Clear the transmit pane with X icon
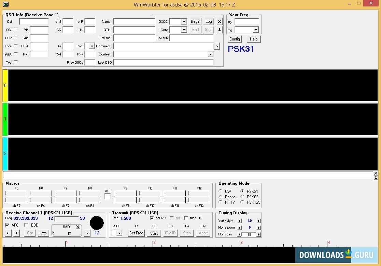The image size is (381, 266). coord(376,173)
